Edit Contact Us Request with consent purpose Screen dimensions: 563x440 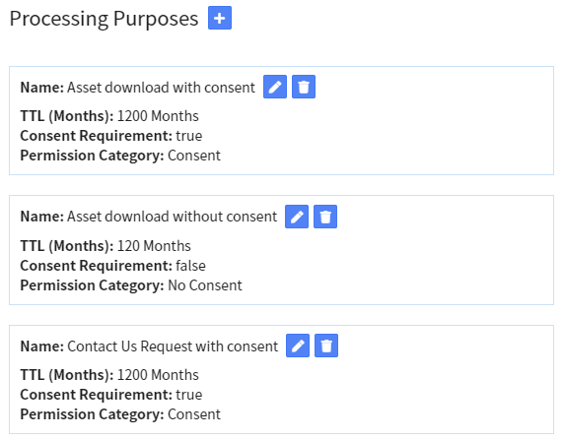click(298, 346)
